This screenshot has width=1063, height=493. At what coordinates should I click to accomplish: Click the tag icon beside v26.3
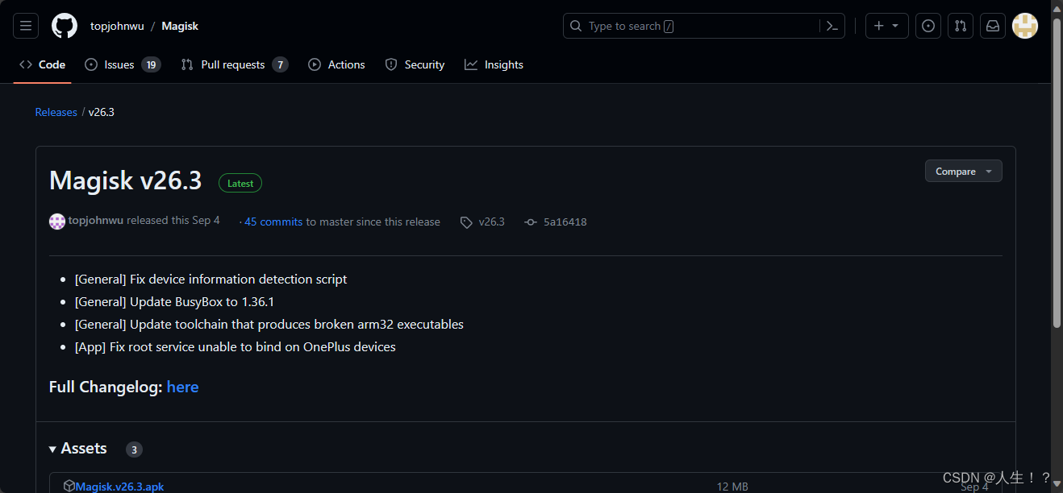tap(466, 222)
